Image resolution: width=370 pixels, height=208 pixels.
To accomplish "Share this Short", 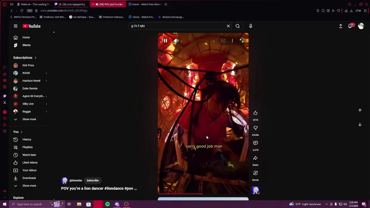I will click(x=256, y=158).
